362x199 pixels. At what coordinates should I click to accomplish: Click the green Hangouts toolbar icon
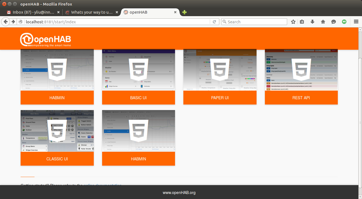pyautogui.click(x=344, y=22)
